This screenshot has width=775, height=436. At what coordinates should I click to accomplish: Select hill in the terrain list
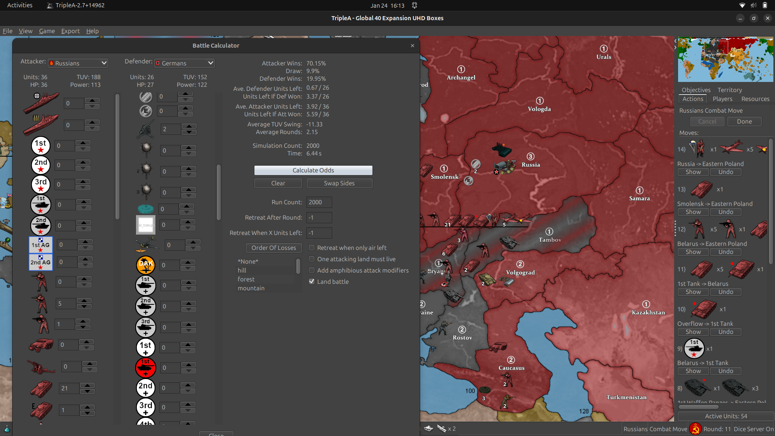coord(242,270)
